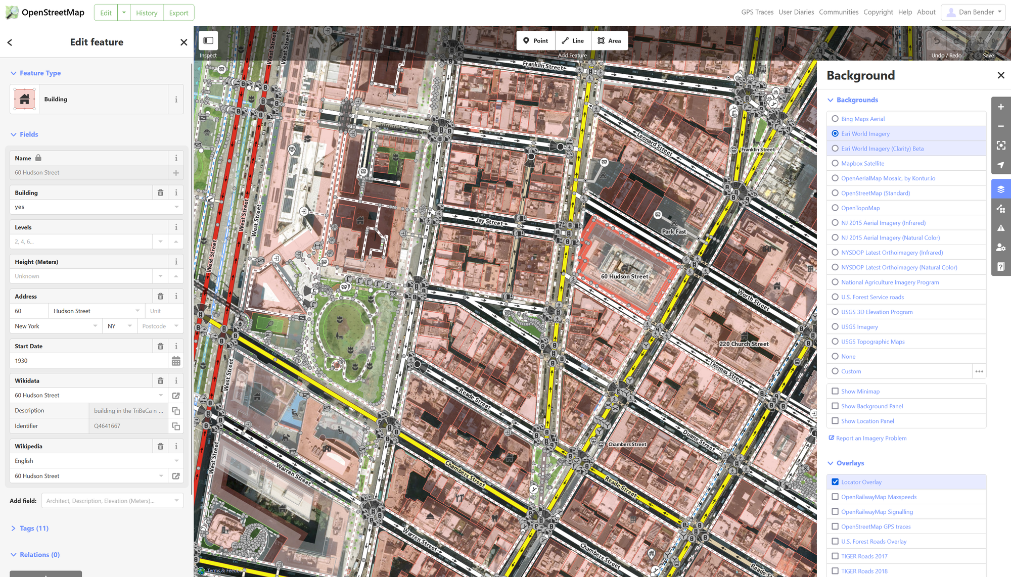1011x577 pixels.
Task: Select the Add Area tool
Action: click(609, 40)
